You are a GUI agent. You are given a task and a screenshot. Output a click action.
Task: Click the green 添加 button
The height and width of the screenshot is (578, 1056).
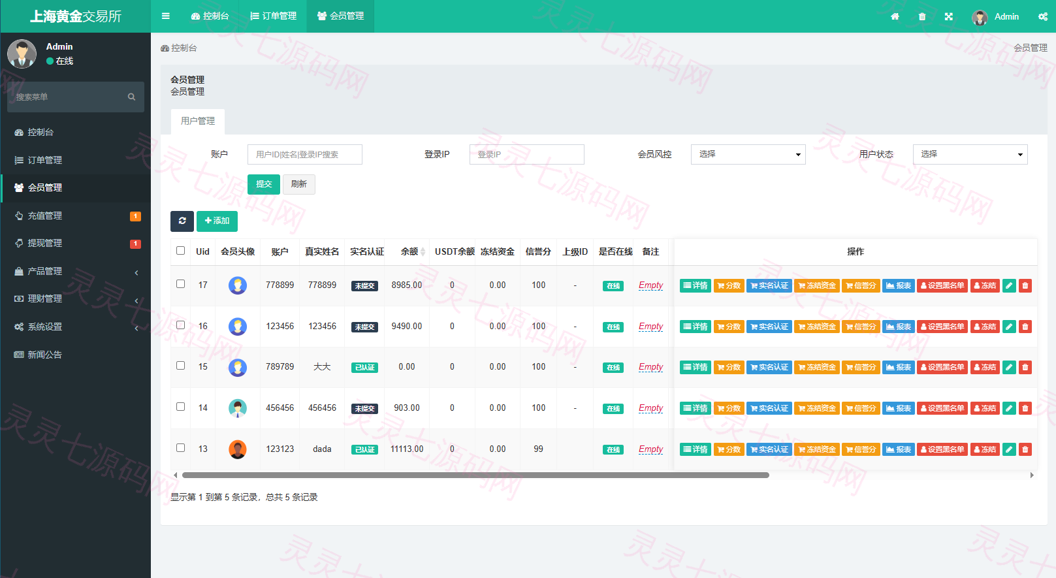click(x=217, y=221)
